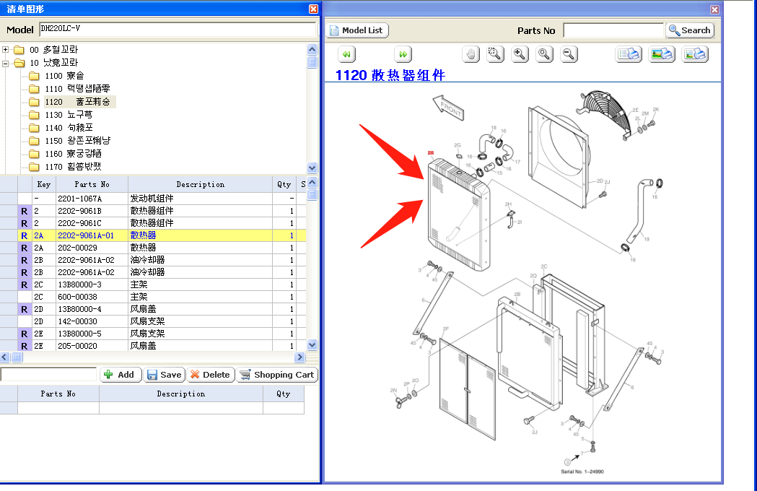Click the zoom in magnifier icon
The image size is (757, 491).
[x=520, y=54]
